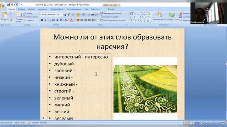Open the Анимация ribbon tab
The image size is (227, 127).
43,9
